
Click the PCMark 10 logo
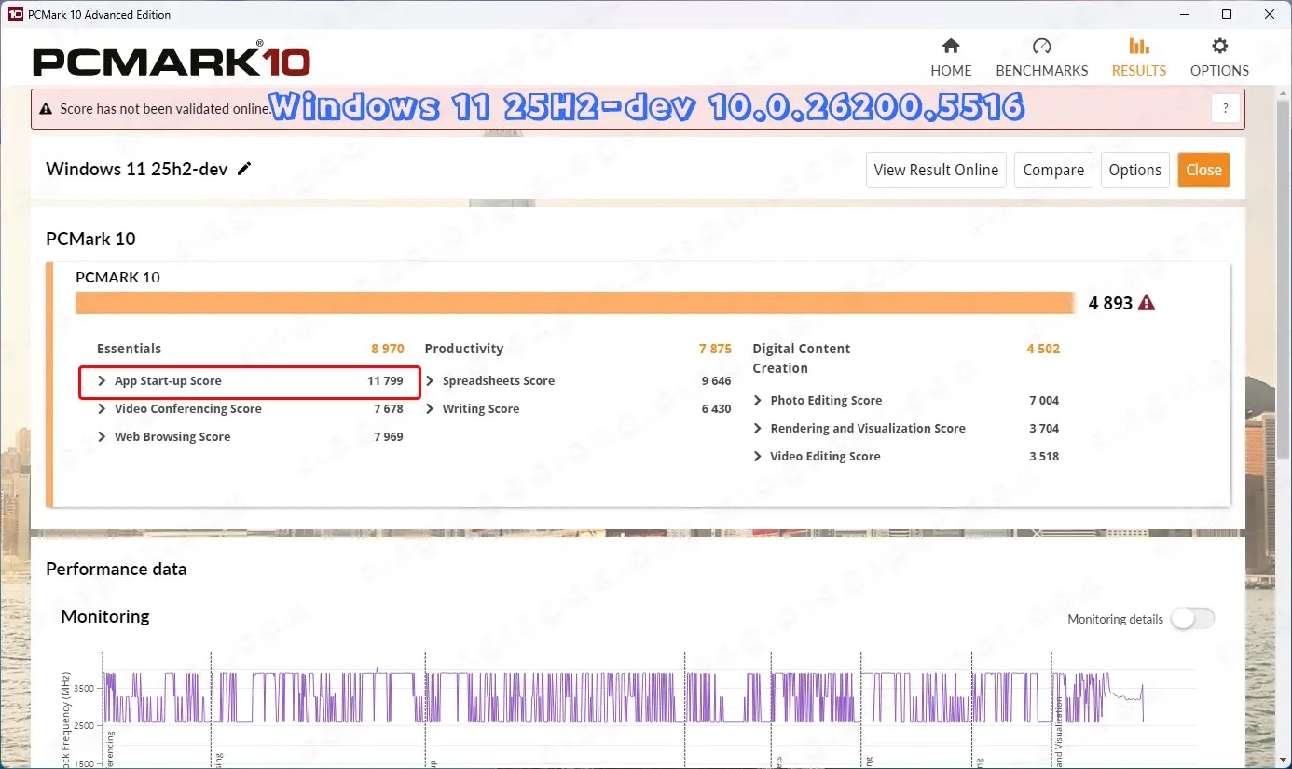[x=172, y=60]
